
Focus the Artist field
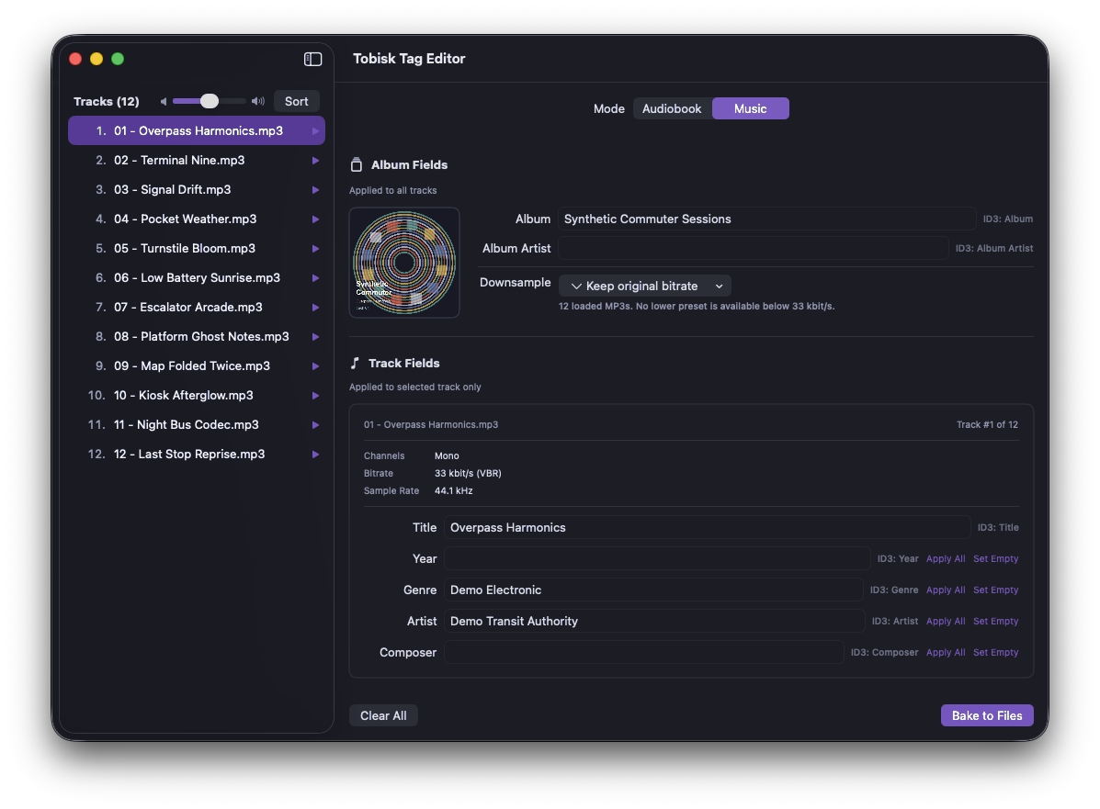click(653, 621)
